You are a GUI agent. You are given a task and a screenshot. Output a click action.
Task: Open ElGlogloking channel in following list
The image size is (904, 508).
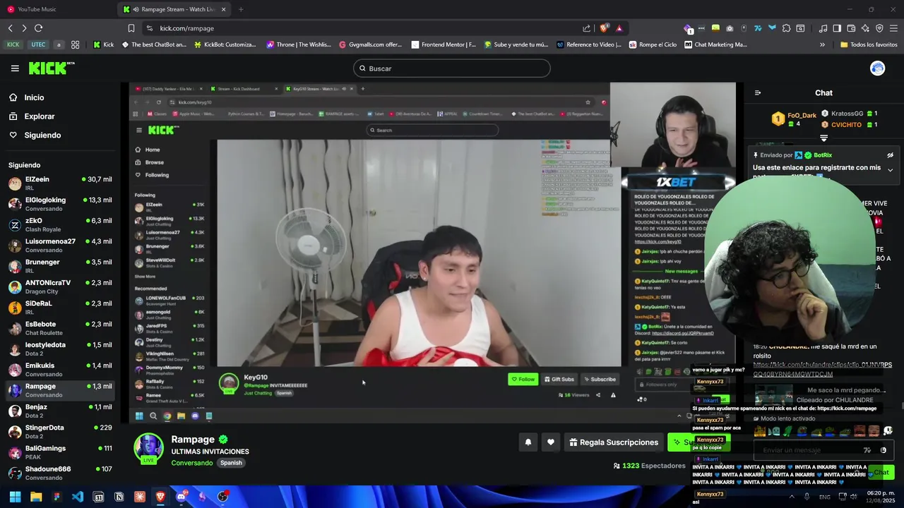(60, 204)
